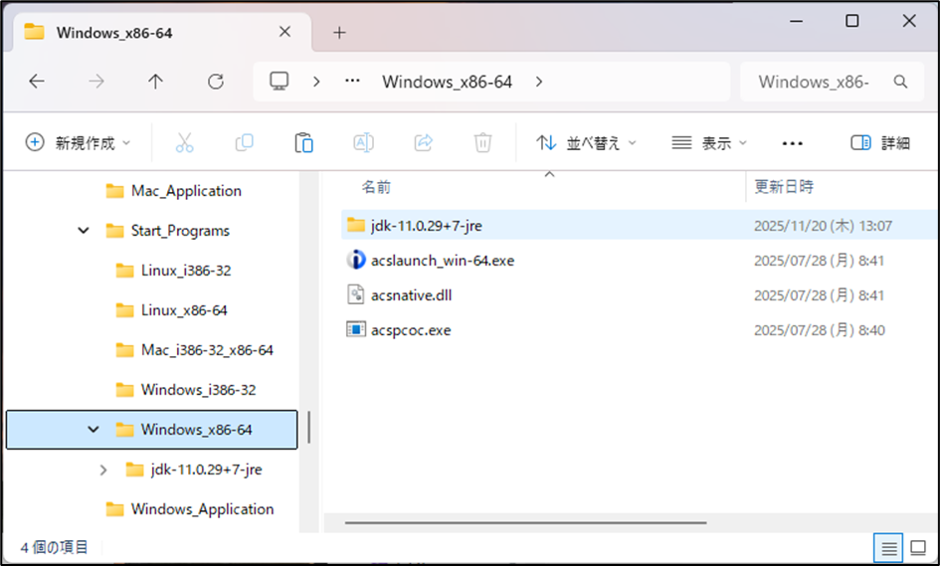Screen dimensions: 940x566
Task: Open the 新規作成 dropdown menu
Action: pyautogui.click(x=78, y=143)
